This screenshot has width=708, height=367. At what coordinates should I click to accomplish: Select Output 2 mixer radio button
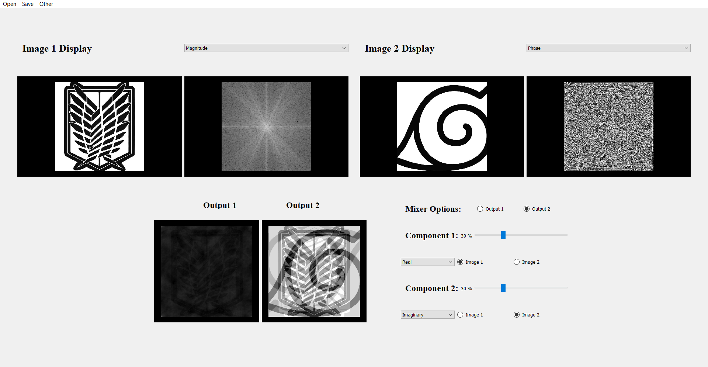[537, 209]
